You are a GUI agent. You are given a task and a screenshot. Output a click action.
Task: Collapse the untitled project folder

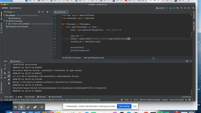[4, 15]
